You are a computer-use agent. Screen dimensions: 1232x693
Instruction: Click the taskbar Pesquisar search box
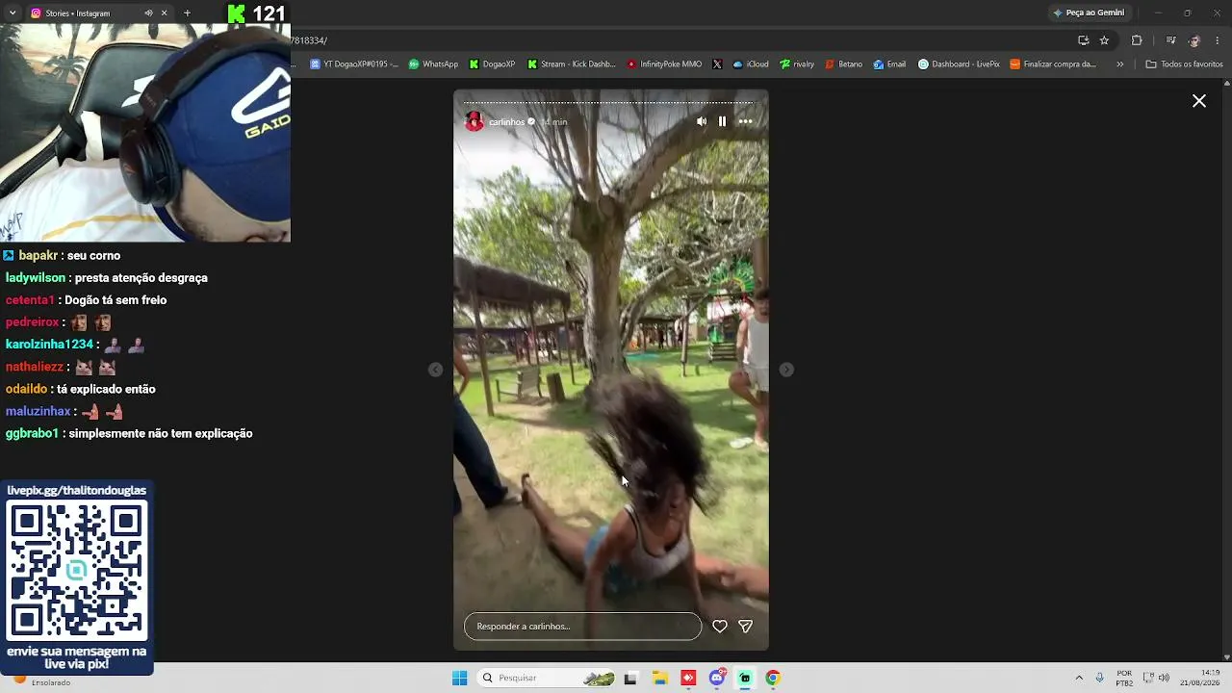coord(547,678)
